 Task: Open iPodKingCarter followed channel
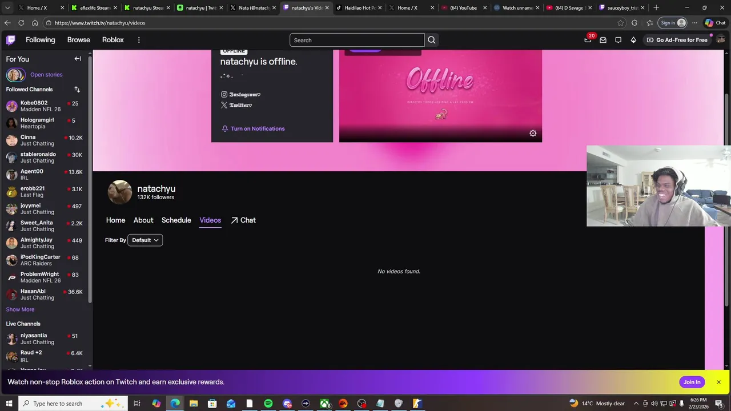[x=45, y=260]
